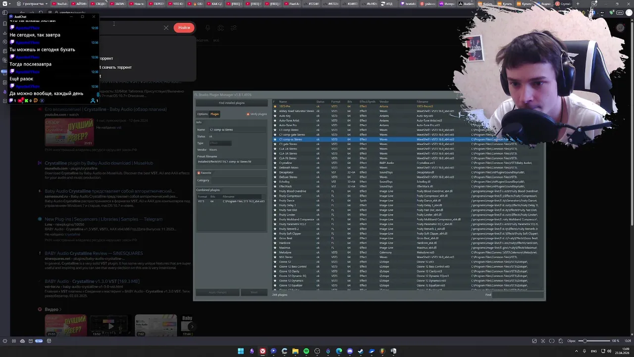Toggle the Favorite checkbox
The height and width of the screenshot is (357, 634).
205,173
